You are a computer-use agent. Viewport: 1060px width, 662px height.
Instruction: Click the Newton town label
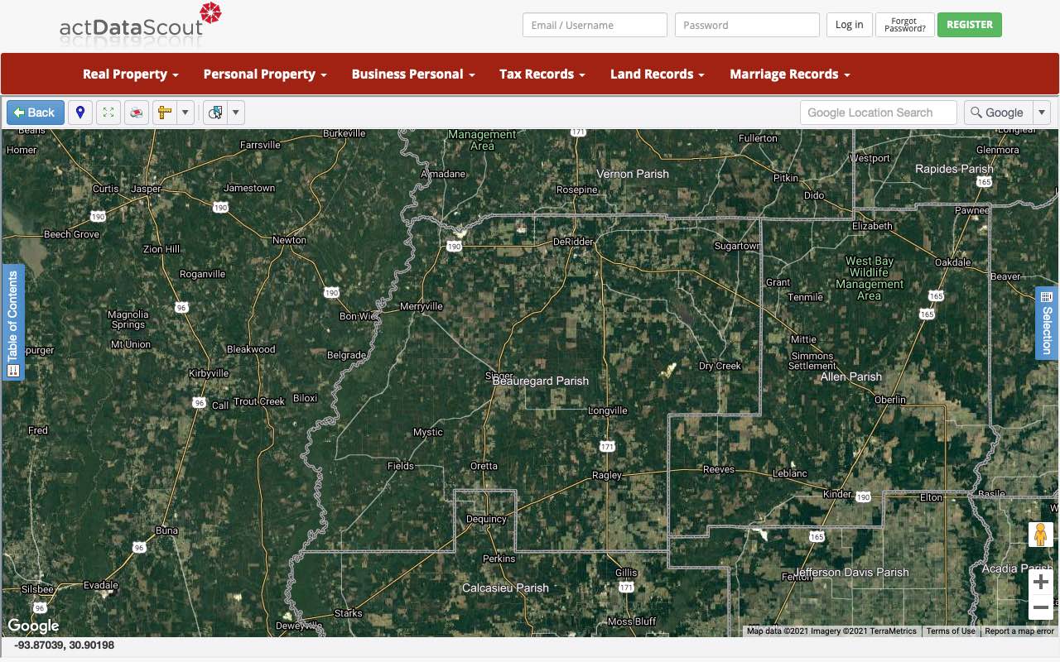click(289, 240)
